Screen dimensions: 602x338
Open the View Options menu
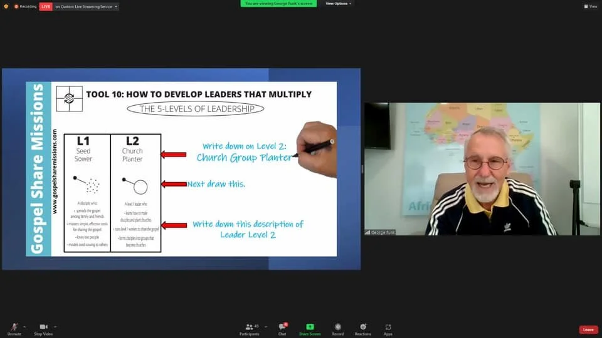coord(338,4)
